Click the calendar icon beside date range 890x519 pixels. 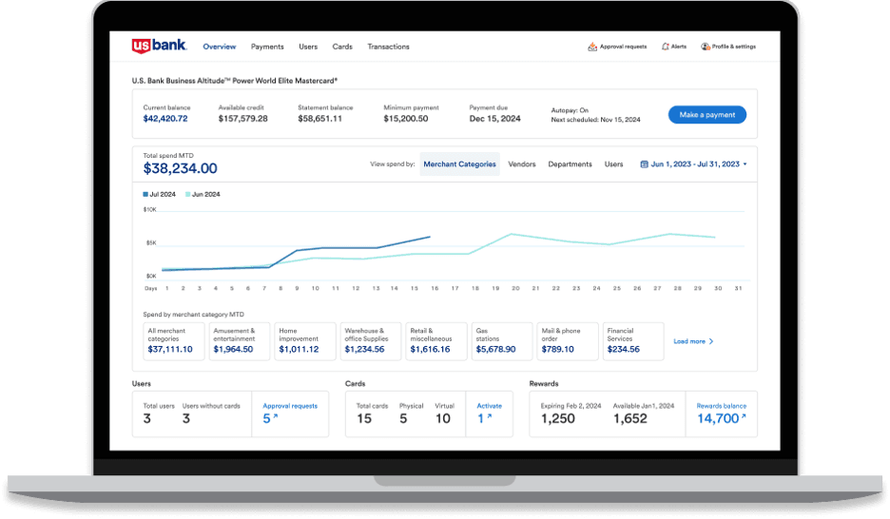click(x=645, y=164)
